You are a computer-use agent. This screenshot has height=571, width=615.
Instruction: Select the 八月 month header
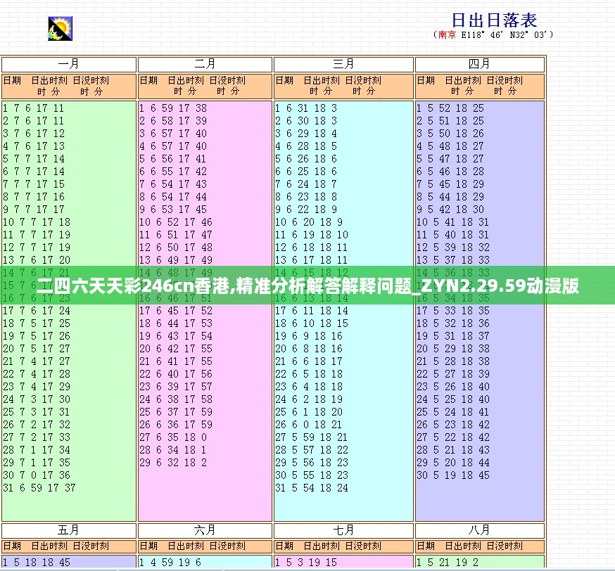point(479,530)
